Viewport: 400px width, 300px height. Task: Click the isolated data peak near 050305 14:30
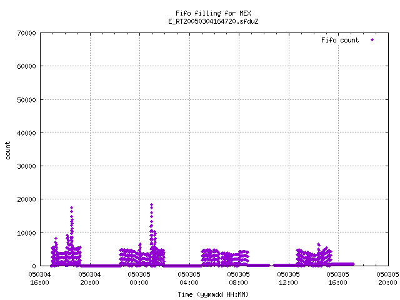coord(318,244)
